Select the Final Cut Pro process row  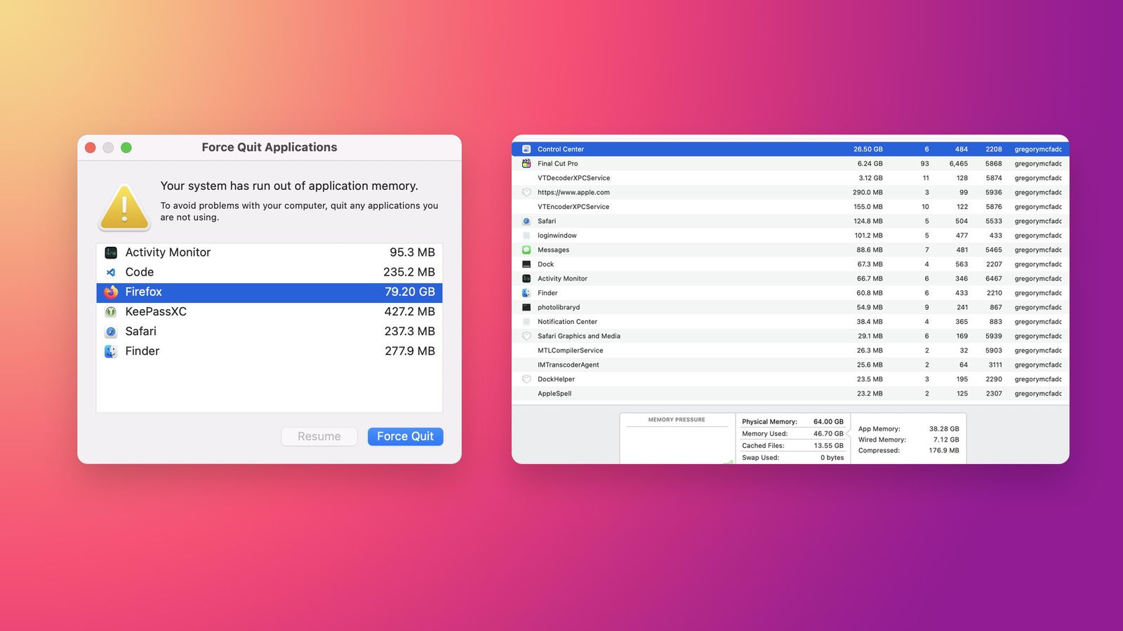click(790, 163)
